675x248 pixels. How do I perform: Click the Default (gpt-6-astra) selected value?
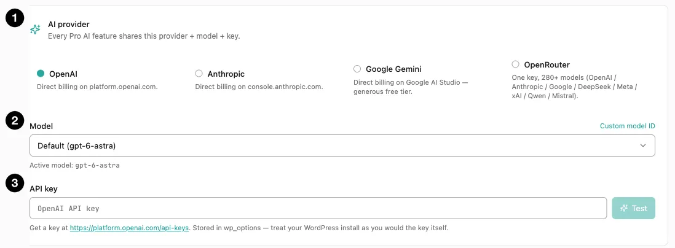[77, 145]
